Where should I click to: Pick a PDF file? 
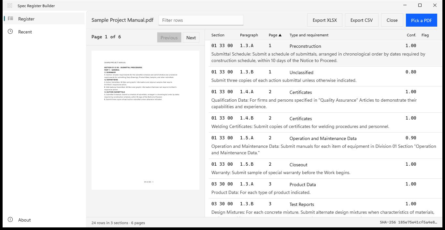pos(422,20)
